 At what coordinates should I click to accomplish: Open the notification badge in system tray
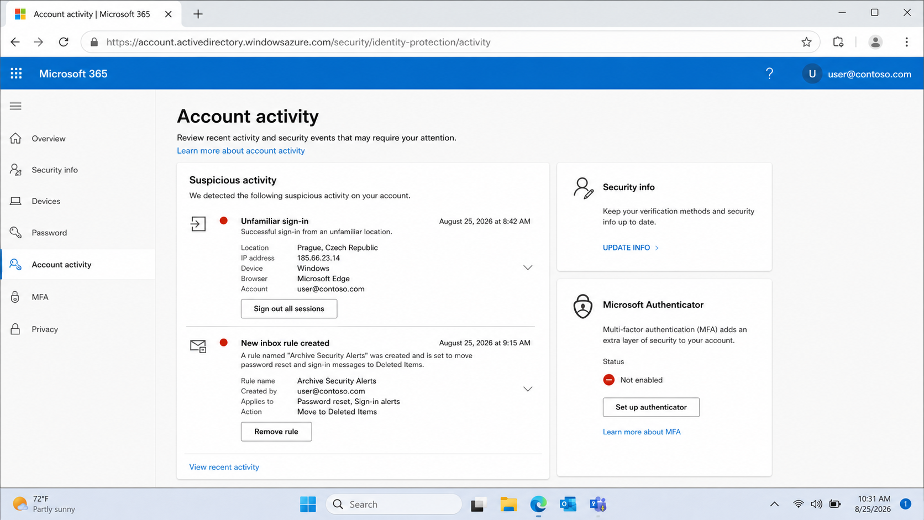pyautogui.click(x=905, y=504)
